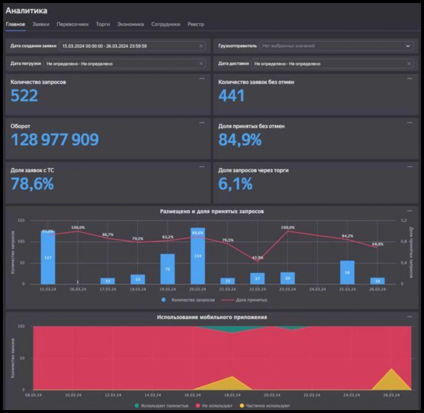Switch to the Перевозчики tab

[x=72, y=24]
